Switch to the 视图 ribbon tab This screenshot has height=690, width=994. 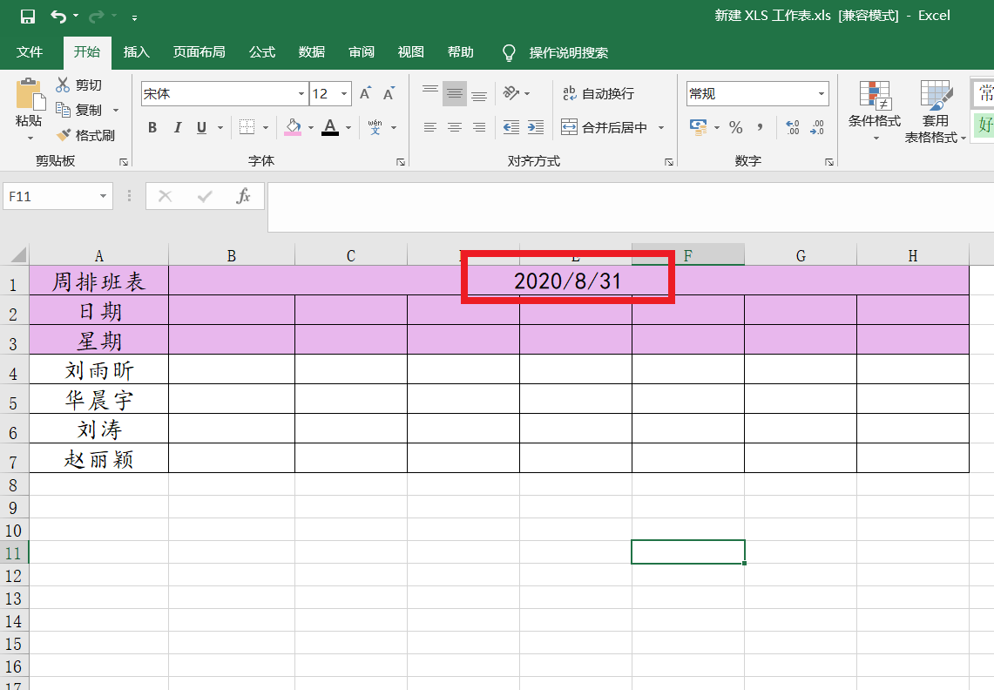tap(411, 52)
